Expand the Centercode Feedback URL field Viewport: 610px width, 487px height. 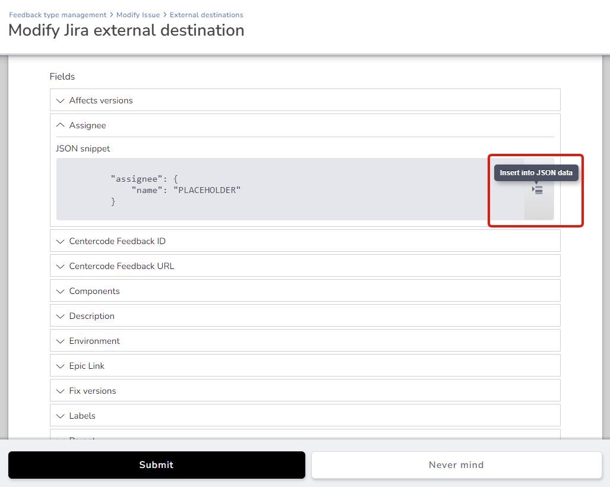pos(305,265)
